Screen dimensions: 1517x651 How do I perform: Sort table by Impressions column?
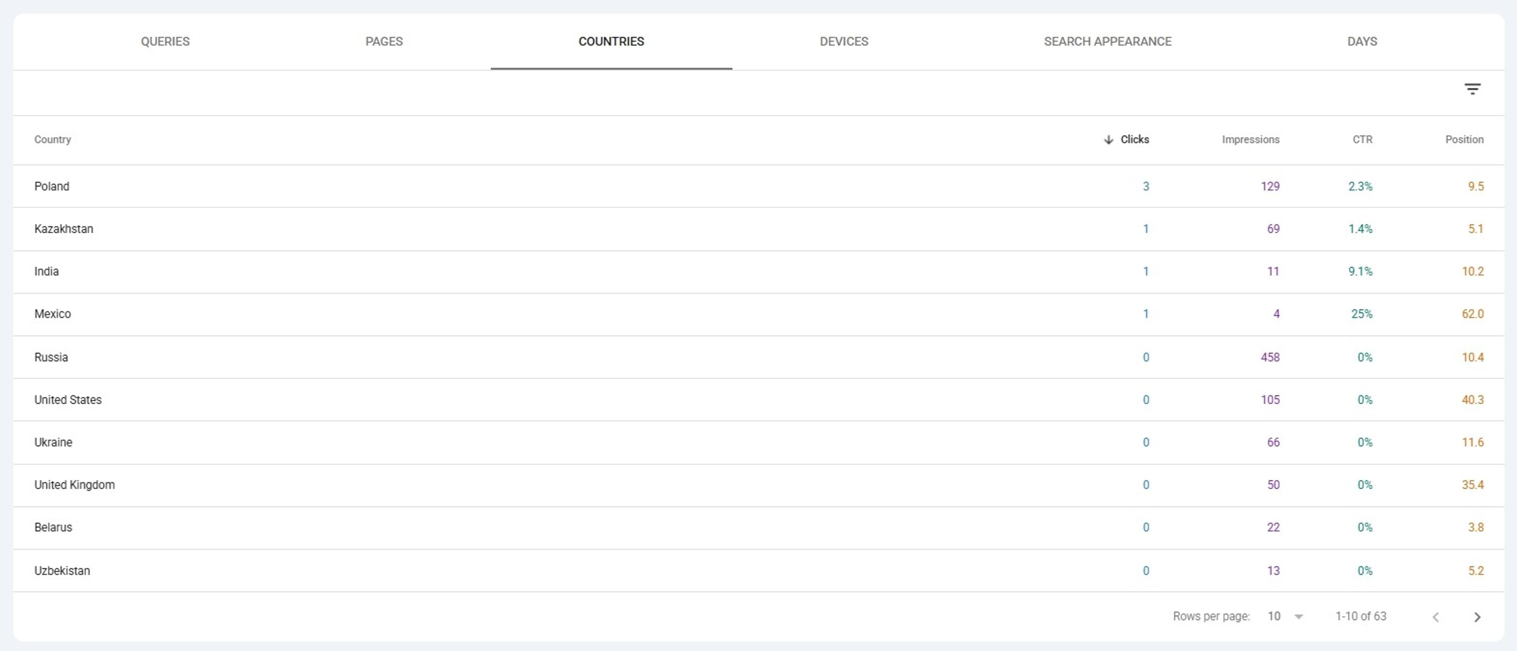click(x=1250, y=139)
